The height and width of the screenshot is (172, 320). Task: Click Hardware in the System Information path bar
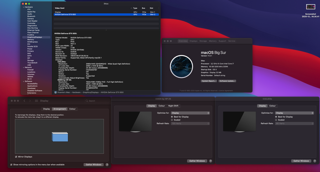point(76,92)
